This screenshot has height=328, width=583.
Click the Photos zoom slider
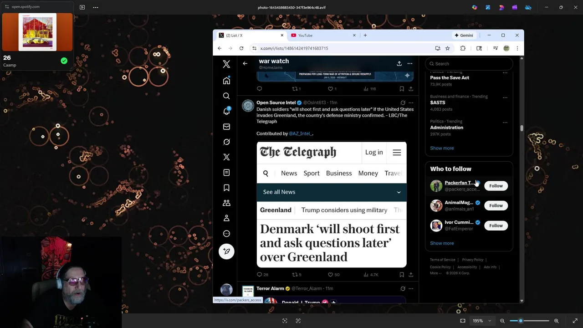click(530, 321)
